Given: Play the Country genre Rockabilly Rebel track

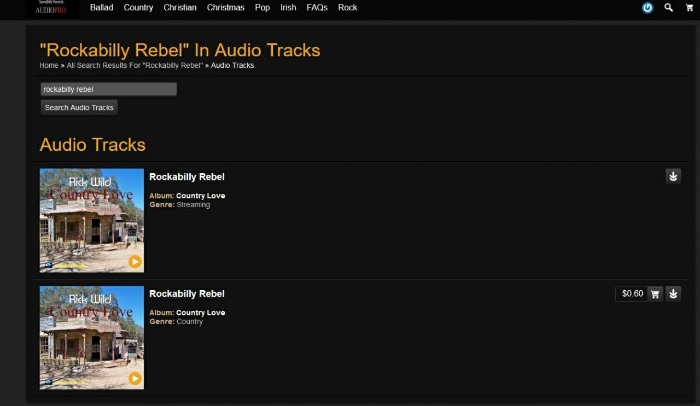Looking at the screenshot, I should pyautogui.click(x=135, y=379).
